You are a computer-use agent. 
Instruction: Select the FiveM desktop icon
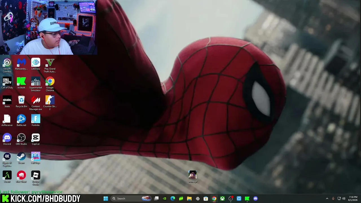coord(7,177)
